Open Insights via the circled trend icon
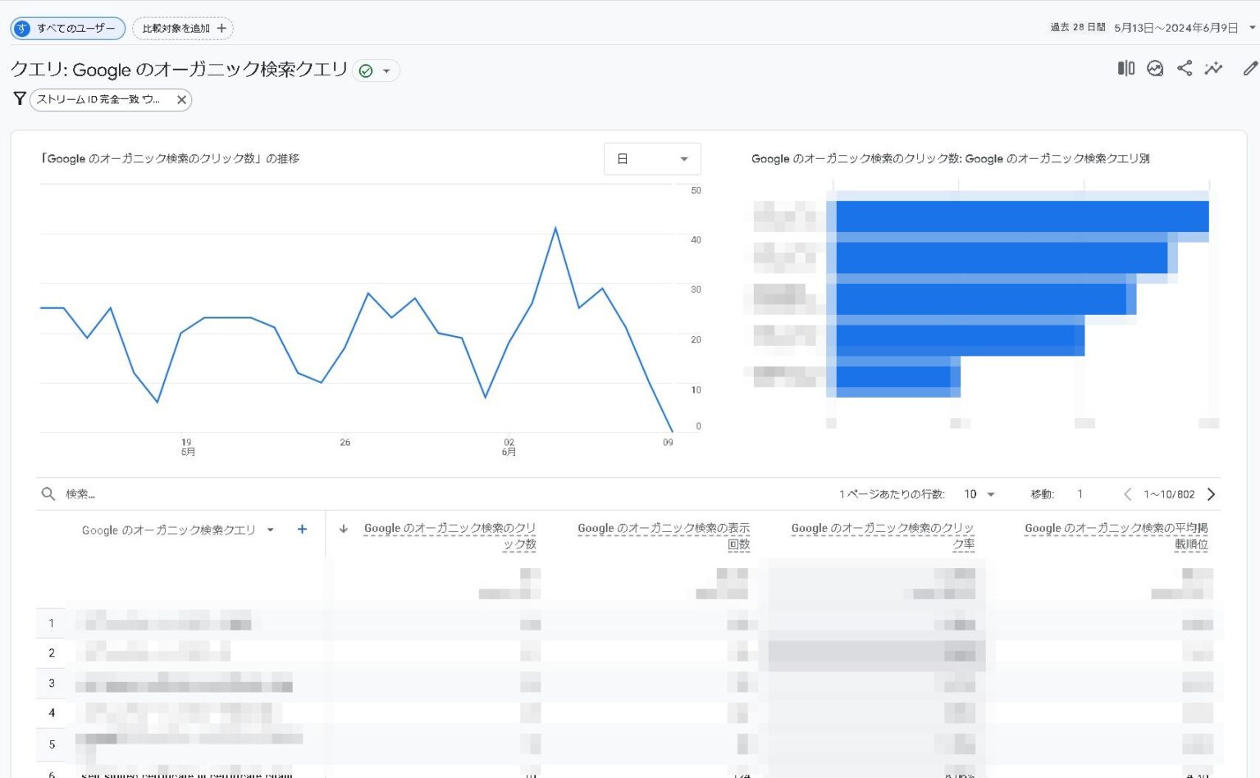 tap(1155, 69)
